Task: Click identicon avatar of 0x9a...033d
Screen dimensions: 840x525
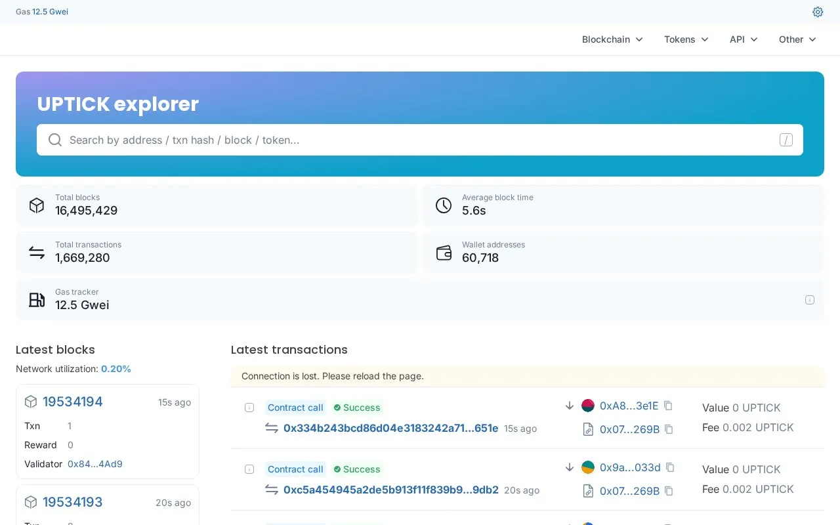Action: [x=588, y=467]
